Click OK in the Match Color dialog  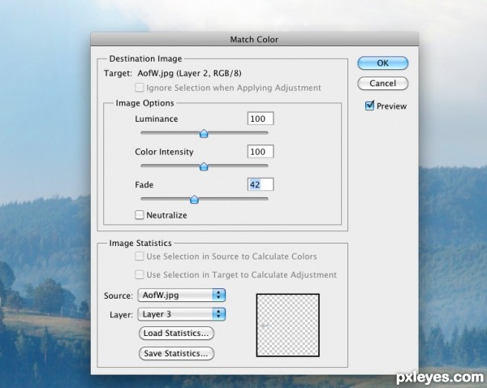[x=382, y=63]
